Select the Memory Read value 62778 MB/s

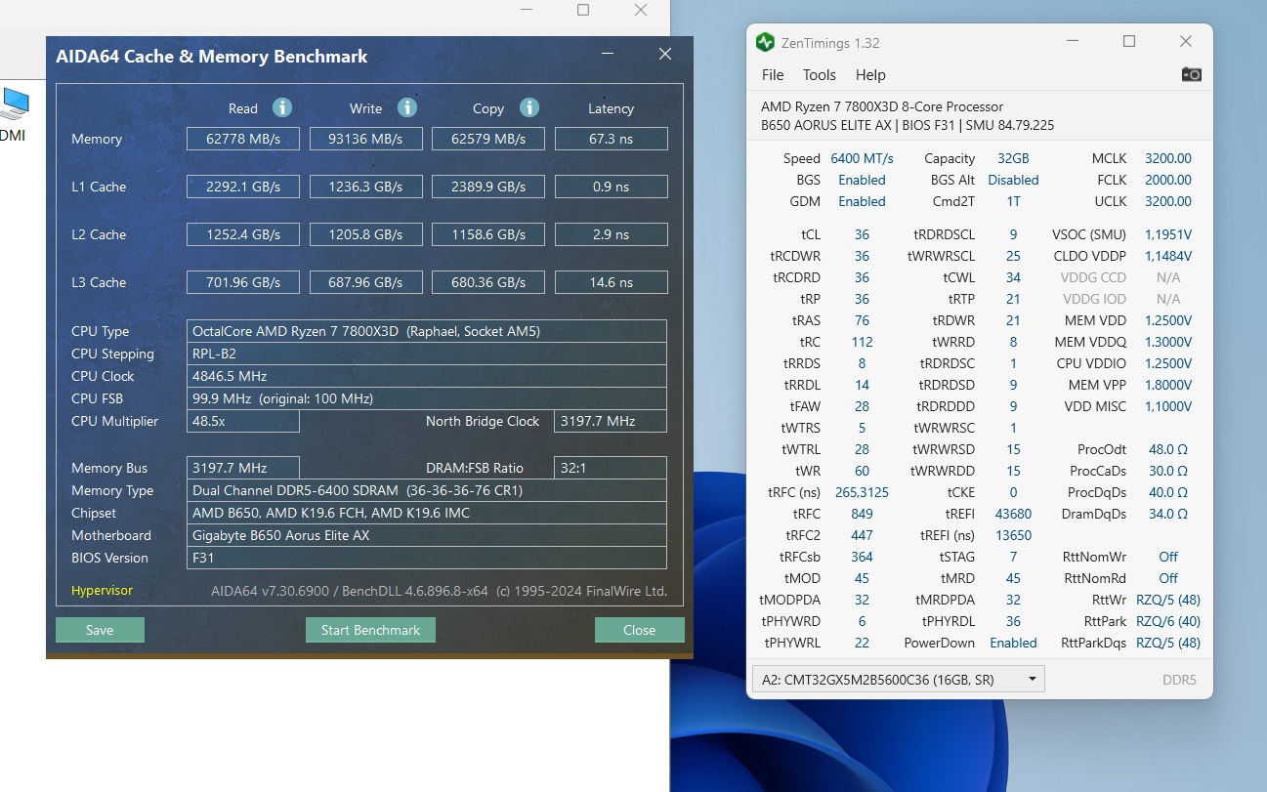pyautogui.click(x=243, y=139)
